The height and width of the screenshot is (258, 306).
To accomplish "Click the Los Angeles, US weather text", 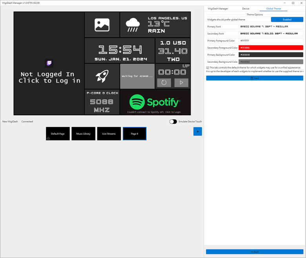I will coord(167,18).
